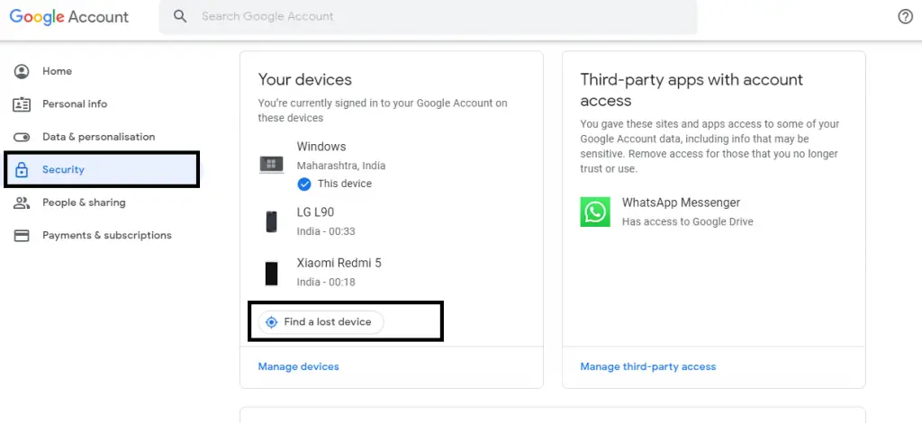The height and width of the screenshot is (423, 922).
Task: Click the Your devices heading
Action: (305, 80)
